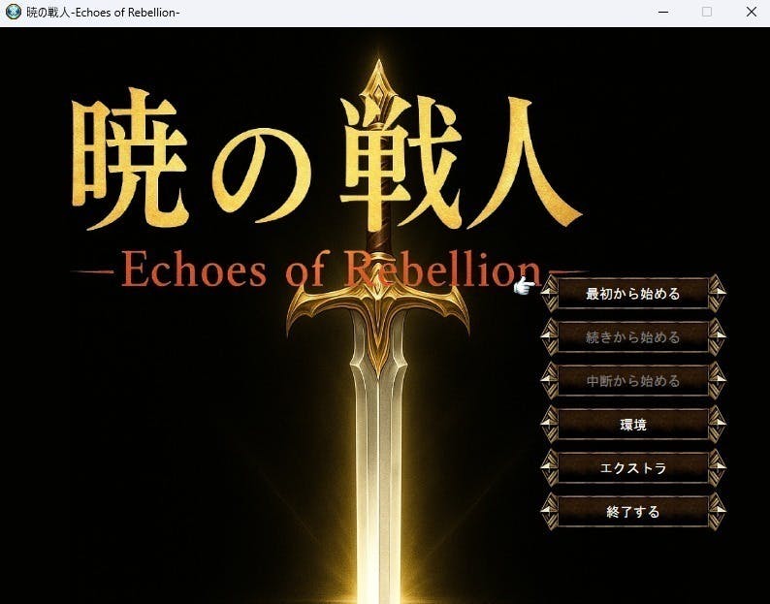
Task: Click the left diamond ornament of 終了する
Action: tap(550, 512)
